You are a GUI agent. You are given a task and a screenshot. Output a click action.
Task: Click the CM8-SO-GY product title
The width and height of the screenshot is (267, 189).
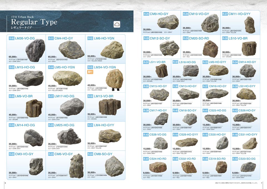coord(103,154)
